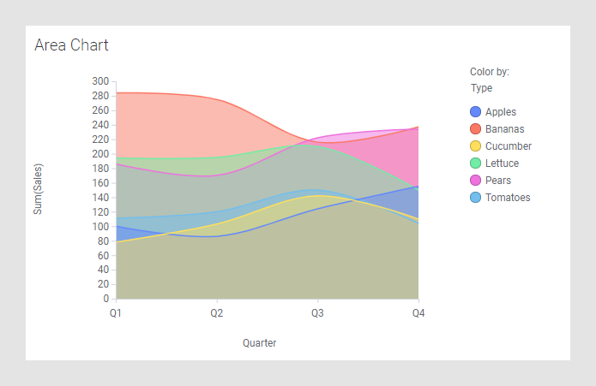Click the Lettuce green legend circle
Screen dimensions: 596x386
click(476, 163)
